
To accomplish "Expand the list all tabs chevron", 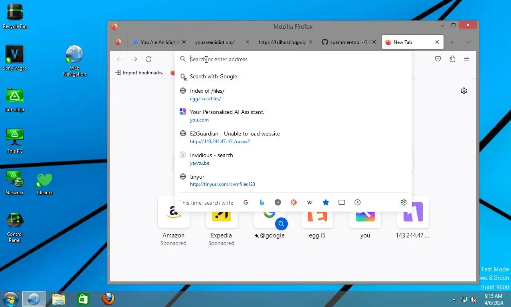I will tap(468, 42).
